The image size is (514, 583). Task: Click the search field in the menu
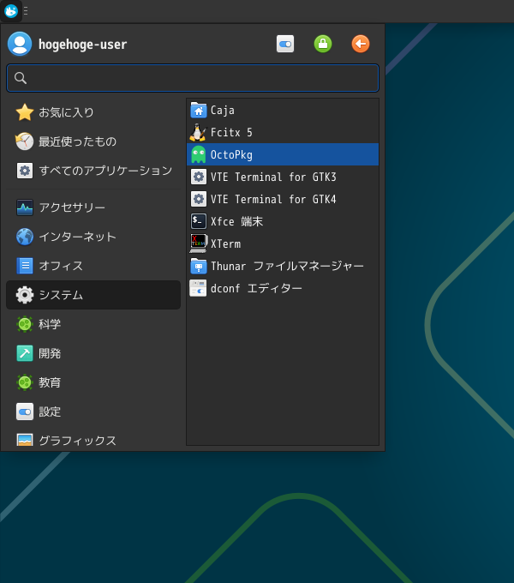(x=193, y=78)
